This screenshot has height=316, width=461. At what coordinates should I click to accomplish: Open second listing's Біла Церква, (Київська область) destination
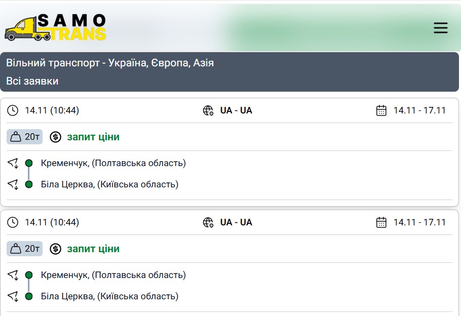pos(110,296)
